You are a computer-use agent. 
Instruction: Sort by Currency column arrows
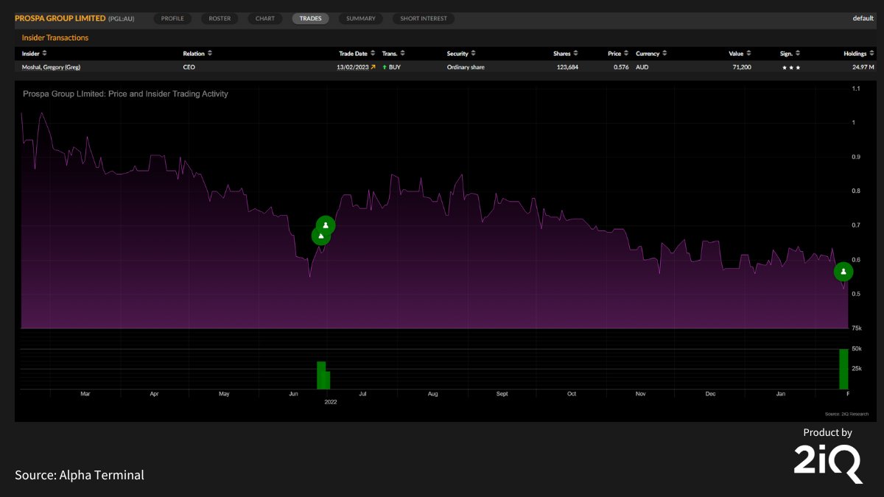tap(665, 53)
